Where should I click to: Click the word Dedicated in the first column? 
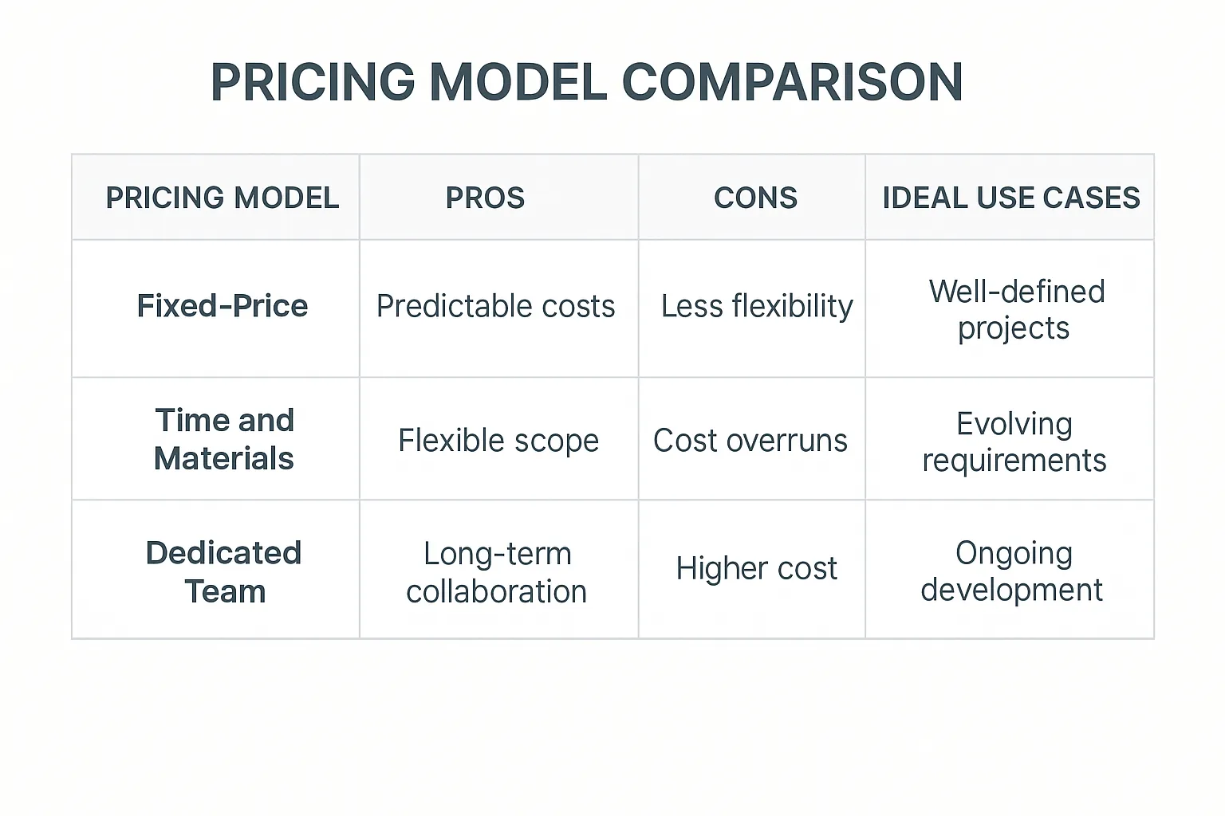(x=223, y=553)
